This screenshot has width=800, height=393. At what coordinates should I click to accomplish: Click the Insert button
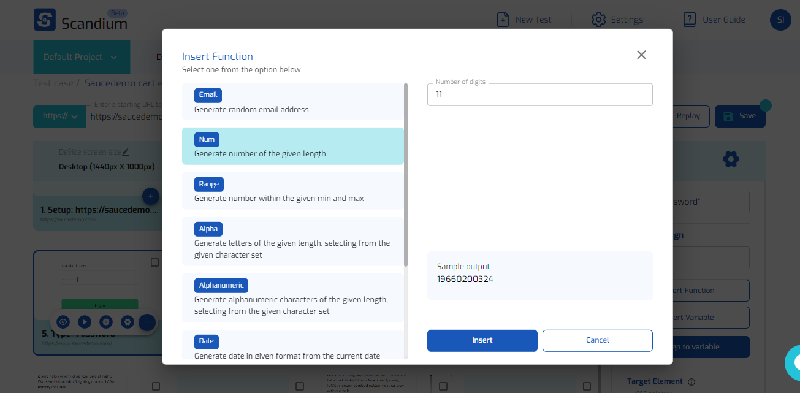tap(482, 340)
